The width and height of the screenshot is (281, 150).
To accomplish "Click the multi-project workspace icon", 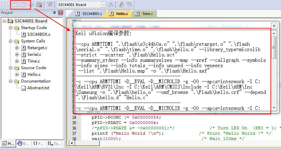I will [129, 5].
